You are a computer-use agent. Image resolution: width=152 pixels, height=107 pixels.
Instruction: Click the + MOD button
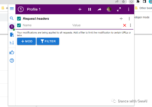(26, 41)
